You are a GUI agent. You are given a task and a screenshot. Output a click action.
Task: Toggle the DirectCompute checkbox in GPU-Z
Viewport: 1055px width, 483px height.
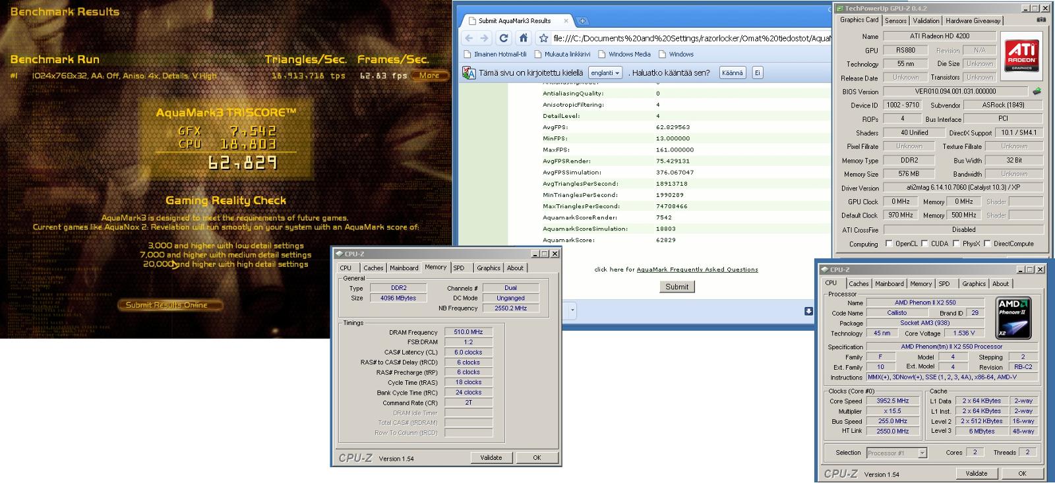pos(987,243)
